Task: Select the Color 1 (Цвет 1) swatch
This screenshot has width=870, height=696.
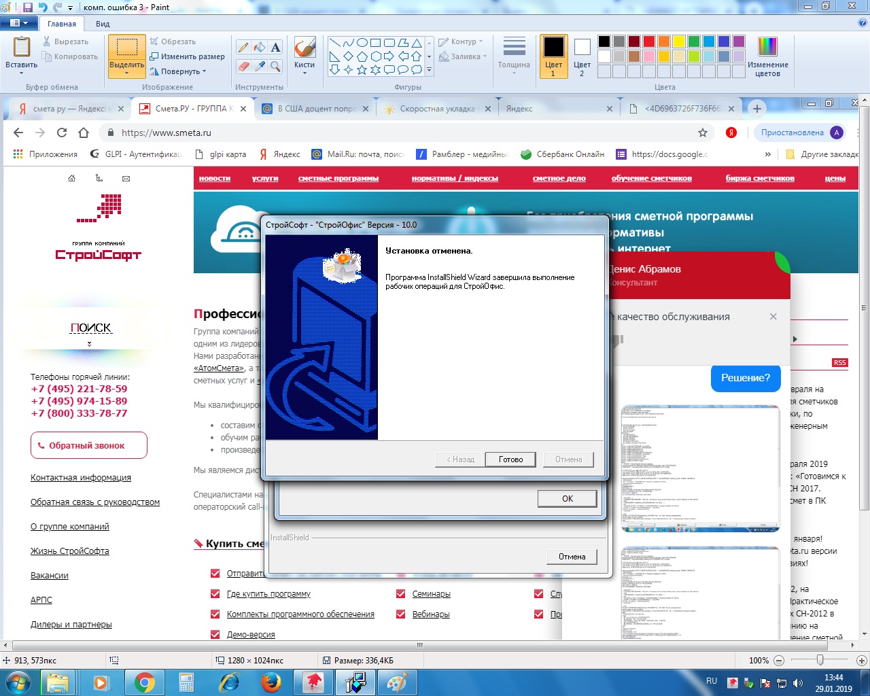Action: click(553, 56)
